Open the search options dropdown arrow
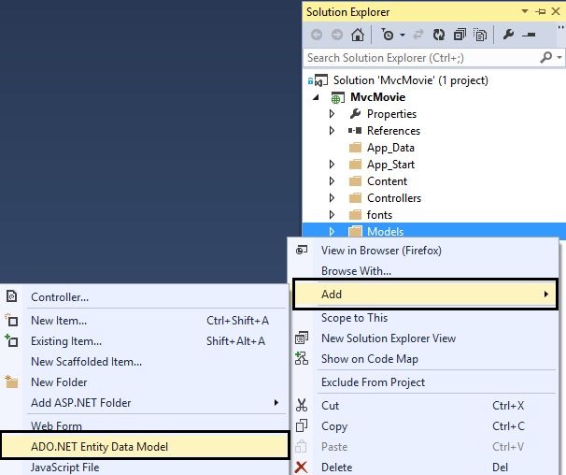This screenshot has width=566, height=475. click(x=559, y=57)
